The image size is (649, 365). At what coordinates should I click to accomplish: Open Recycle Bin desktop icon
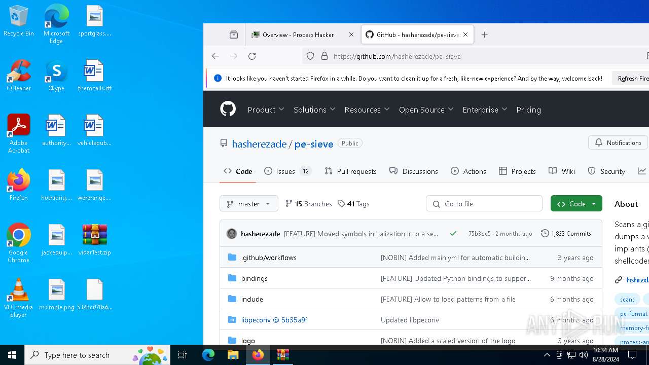pos(19,21)
